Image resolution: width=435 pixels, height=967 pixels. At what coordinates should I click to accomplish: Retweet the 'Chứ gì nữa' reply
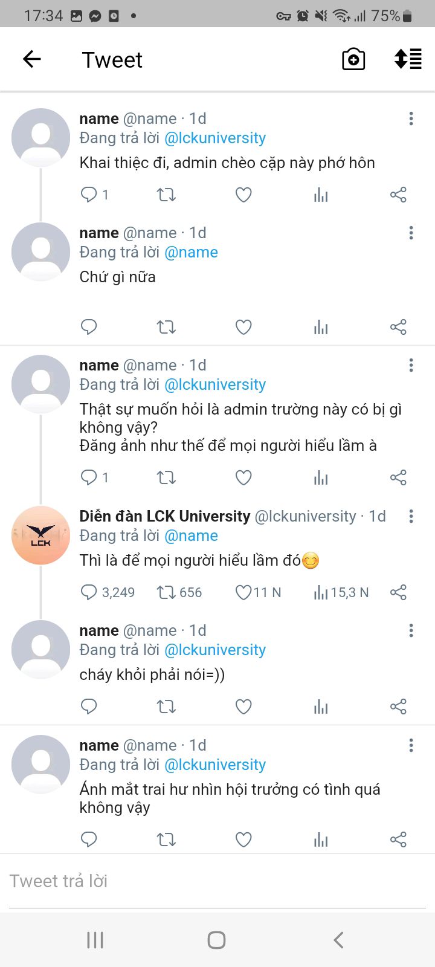point(166,327)
